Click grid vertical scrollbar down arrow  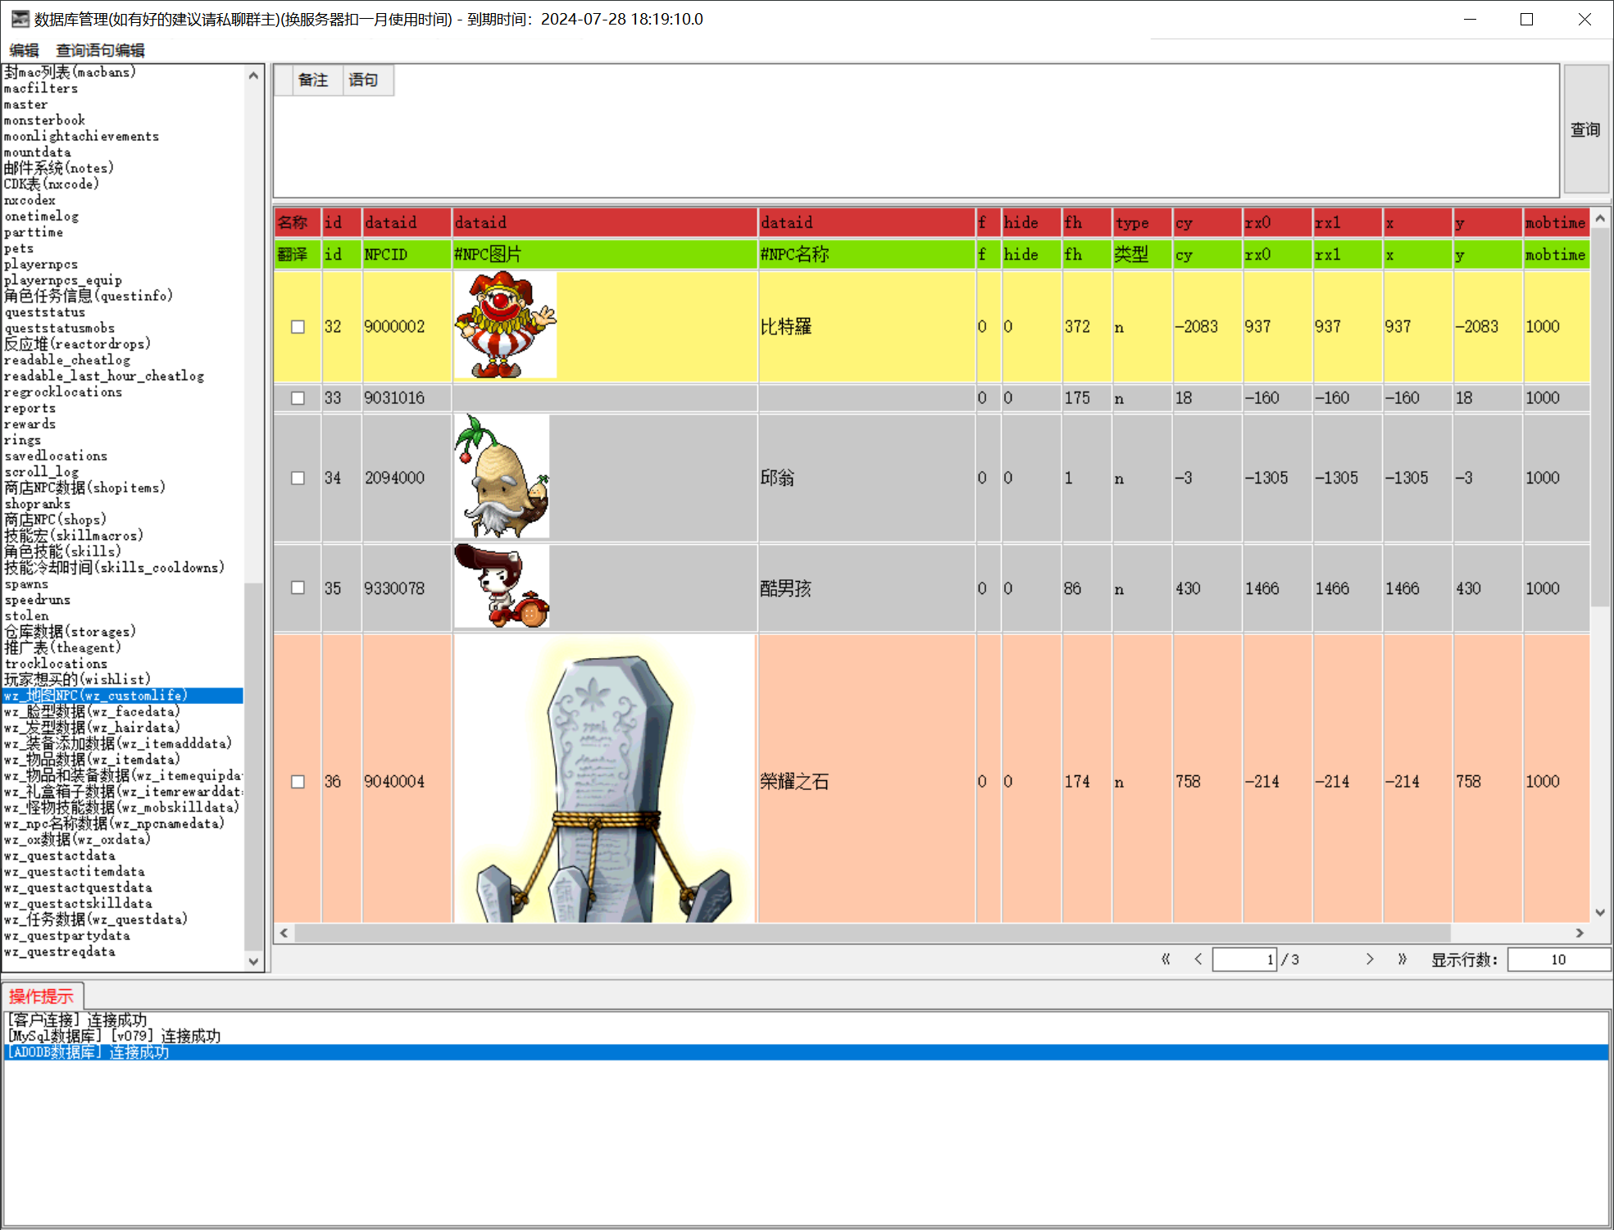(x=1599, y=912)
